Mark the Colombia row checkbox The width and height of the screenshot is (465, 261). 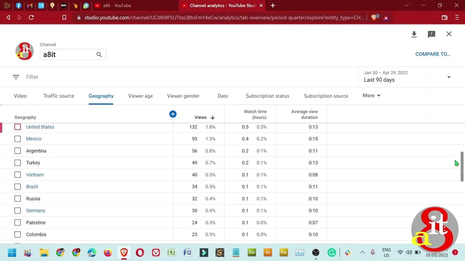(17, 235)
